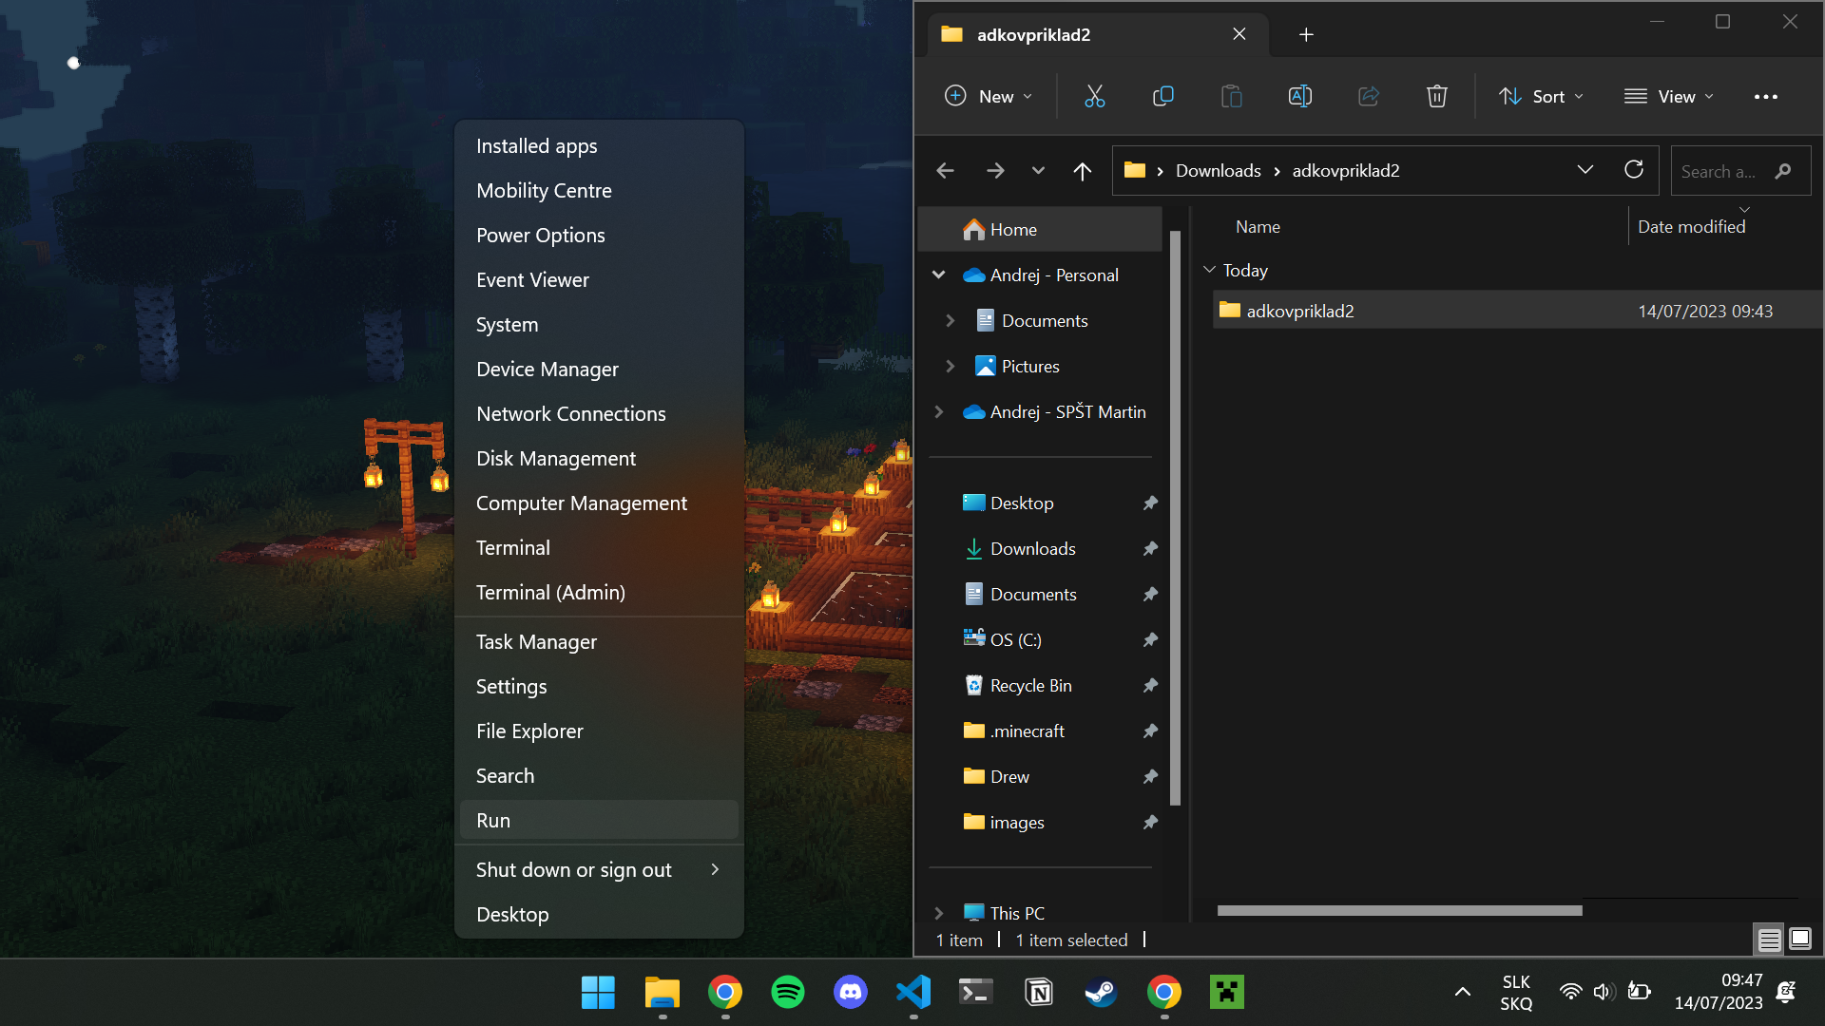Expand This PC tree node

(x=939, y=913)
